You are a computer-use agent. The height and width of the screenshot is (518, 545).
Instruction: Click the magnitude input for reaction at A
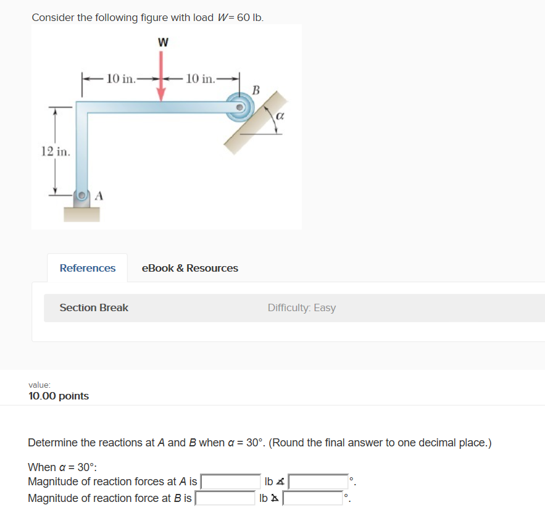(231, 482)
